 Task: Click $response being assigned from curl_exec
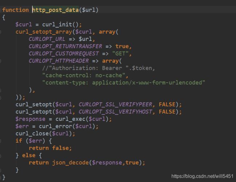30,119
